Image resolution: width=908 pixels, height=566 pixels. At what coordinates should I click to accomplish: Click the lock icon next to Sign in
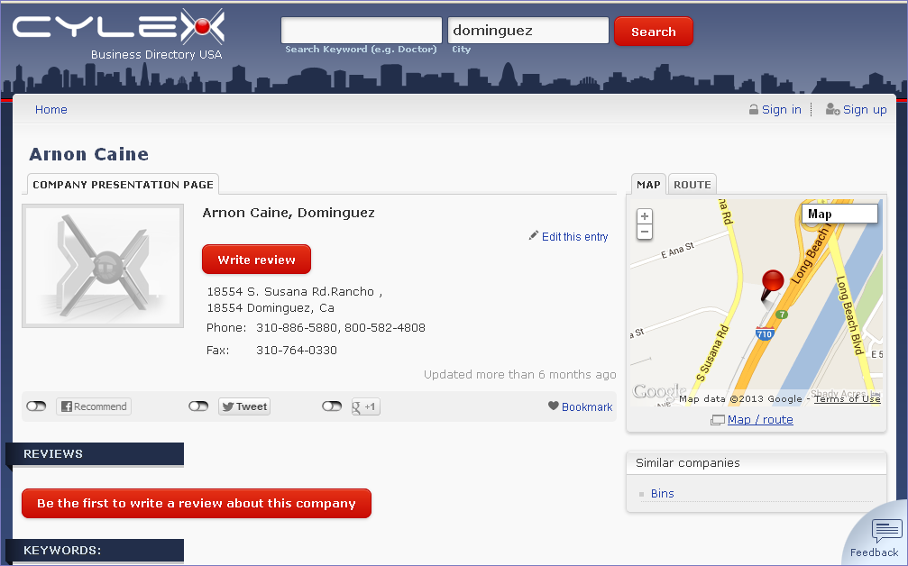click(x=753, y=110)
